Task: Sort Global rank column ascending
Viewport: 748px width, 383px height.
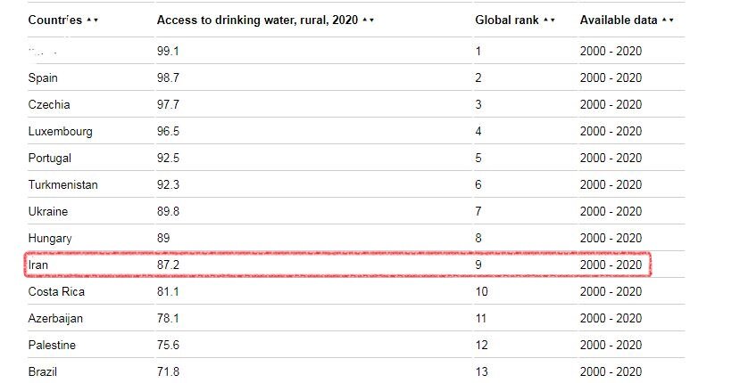Action: click(545, 20)
